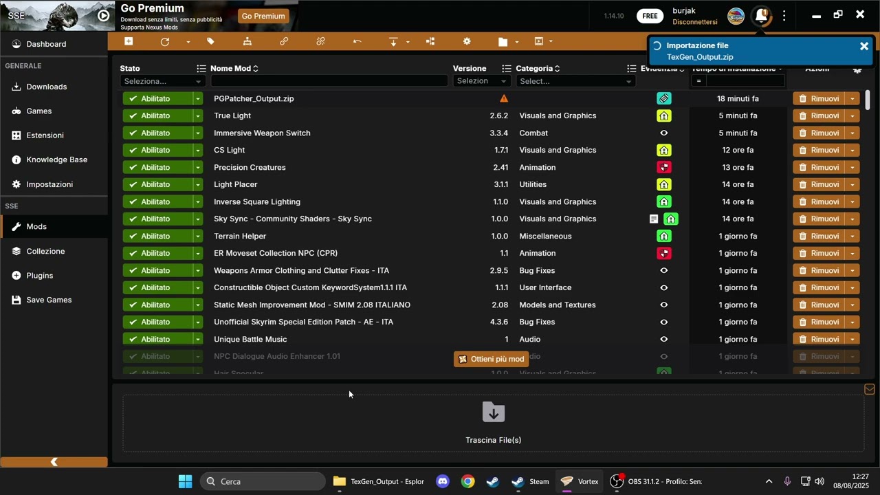Open the Categoria filter Select dropdown
Viewport: 880px width, 495px height.
point(575,81)
